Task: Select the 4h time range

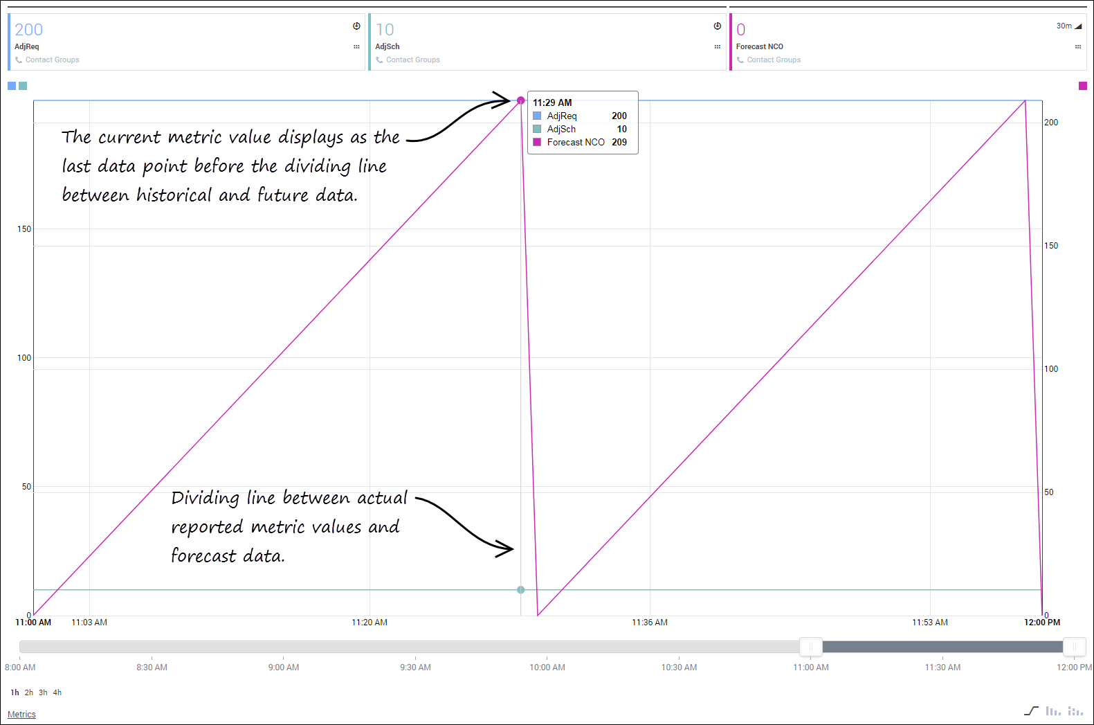Action: pos(57,692)
